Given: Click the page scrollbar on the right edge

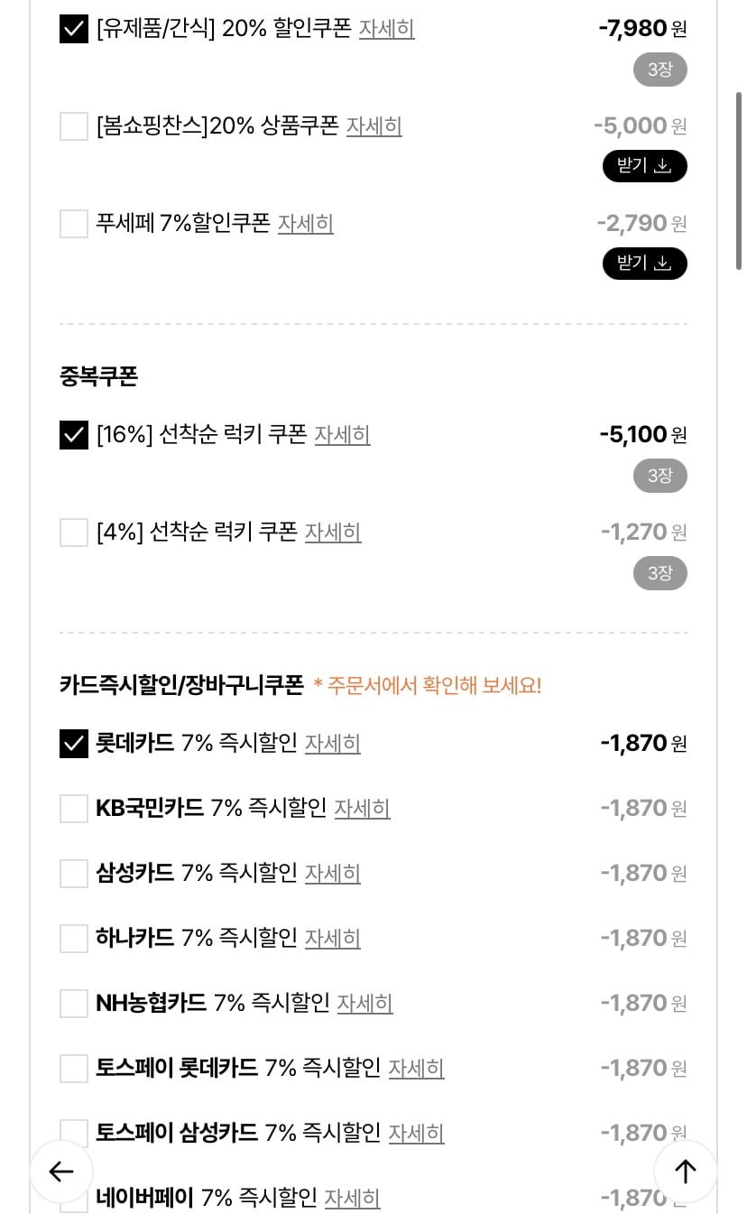Looking at the screenshot, I should (739, 181).
